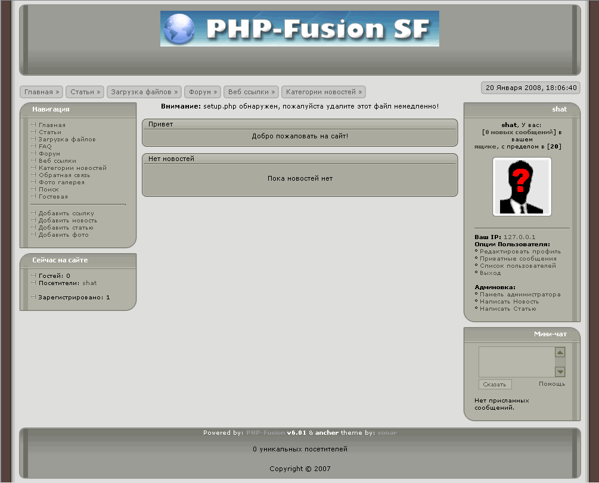Visit the Гостевая link
Image resolution: width=599 pixels, height=483 pixels.
coord(53,196)
